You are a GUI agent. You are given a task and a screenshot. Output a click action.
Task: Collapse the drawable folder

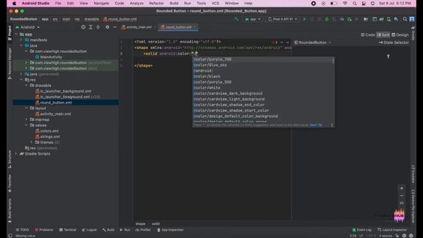[x=26, y=85]
